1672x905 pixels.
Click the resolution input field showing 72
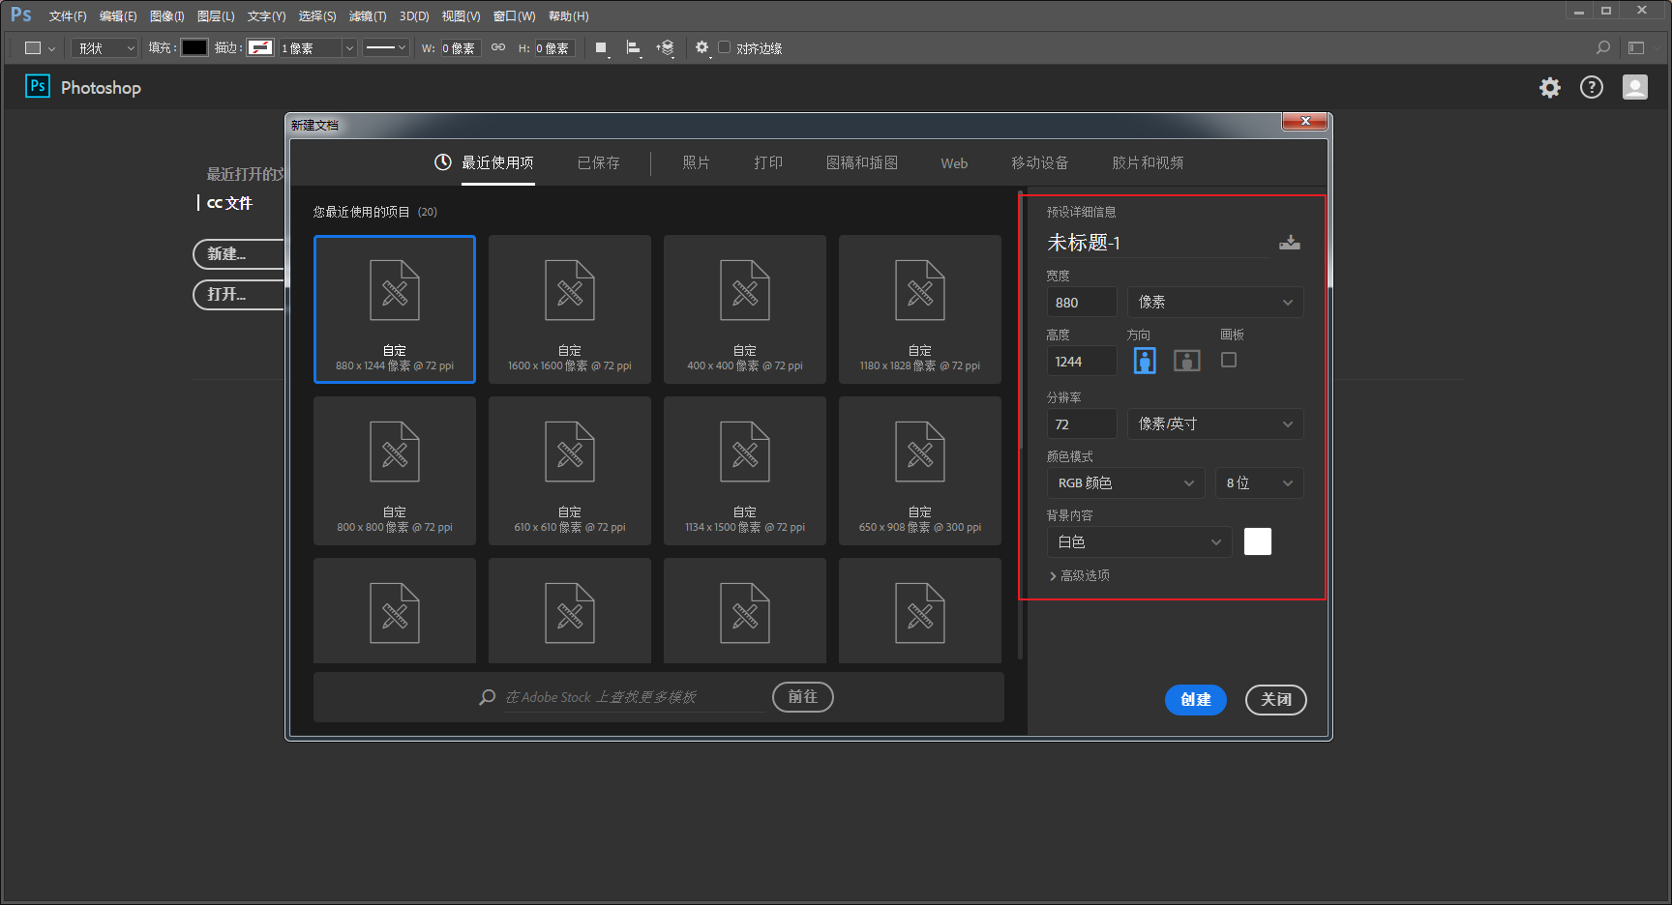click(1082, 423)
